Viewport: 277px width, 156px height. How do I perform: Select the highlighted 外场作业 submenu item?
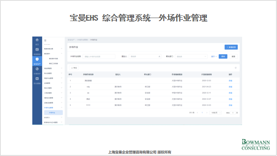53,113
